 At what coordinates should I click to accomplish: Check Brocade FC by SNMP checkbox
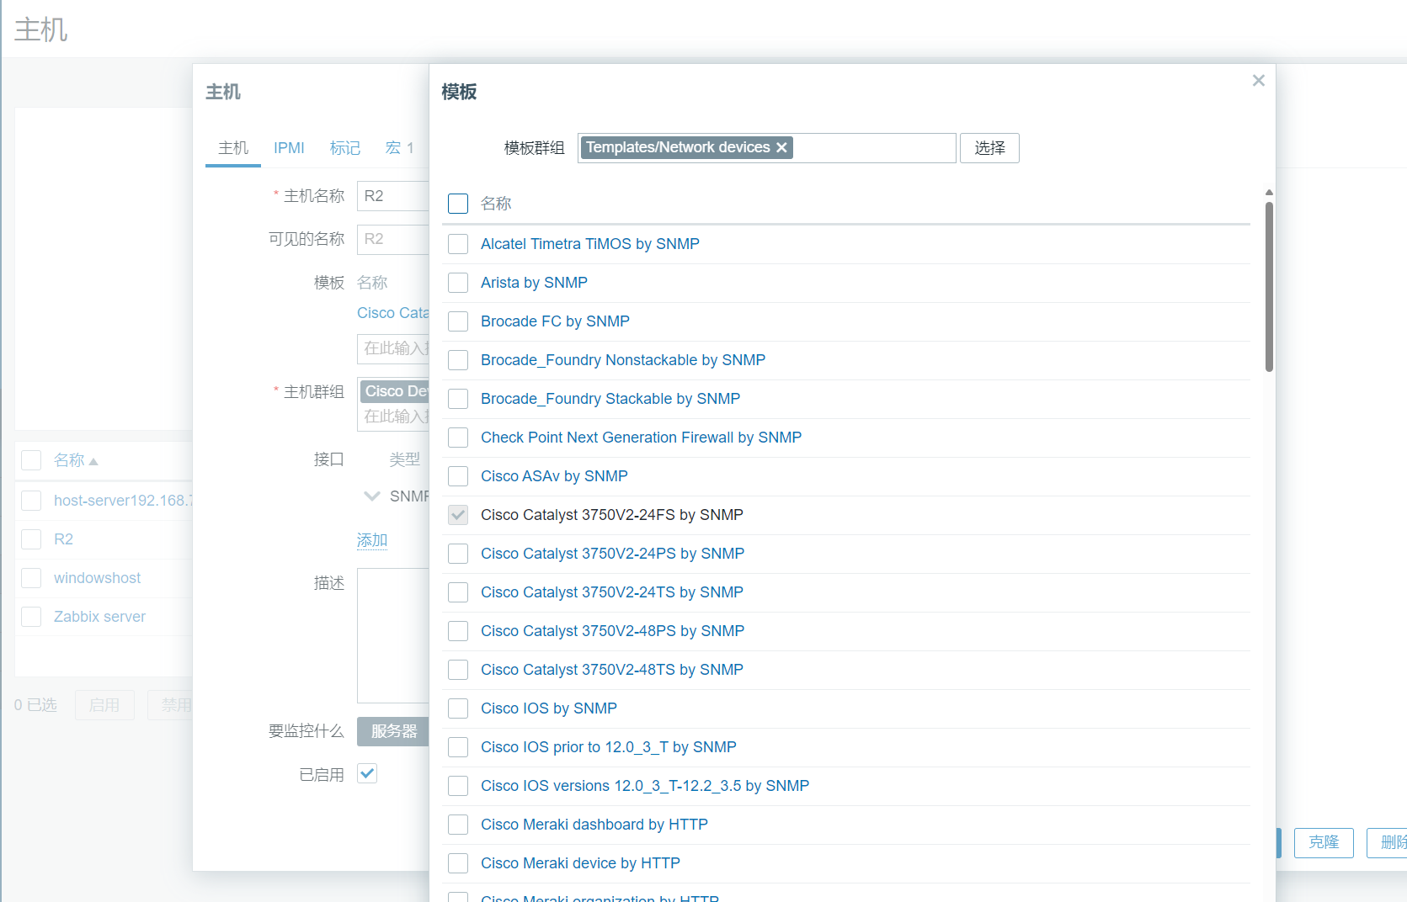(458, 321)
